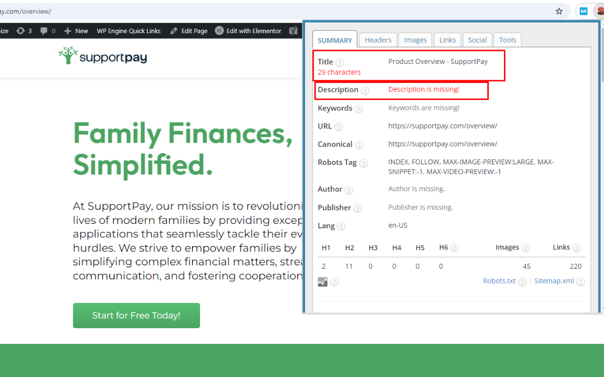Open the analytics chart icon in SEO panel

point(323,282)
